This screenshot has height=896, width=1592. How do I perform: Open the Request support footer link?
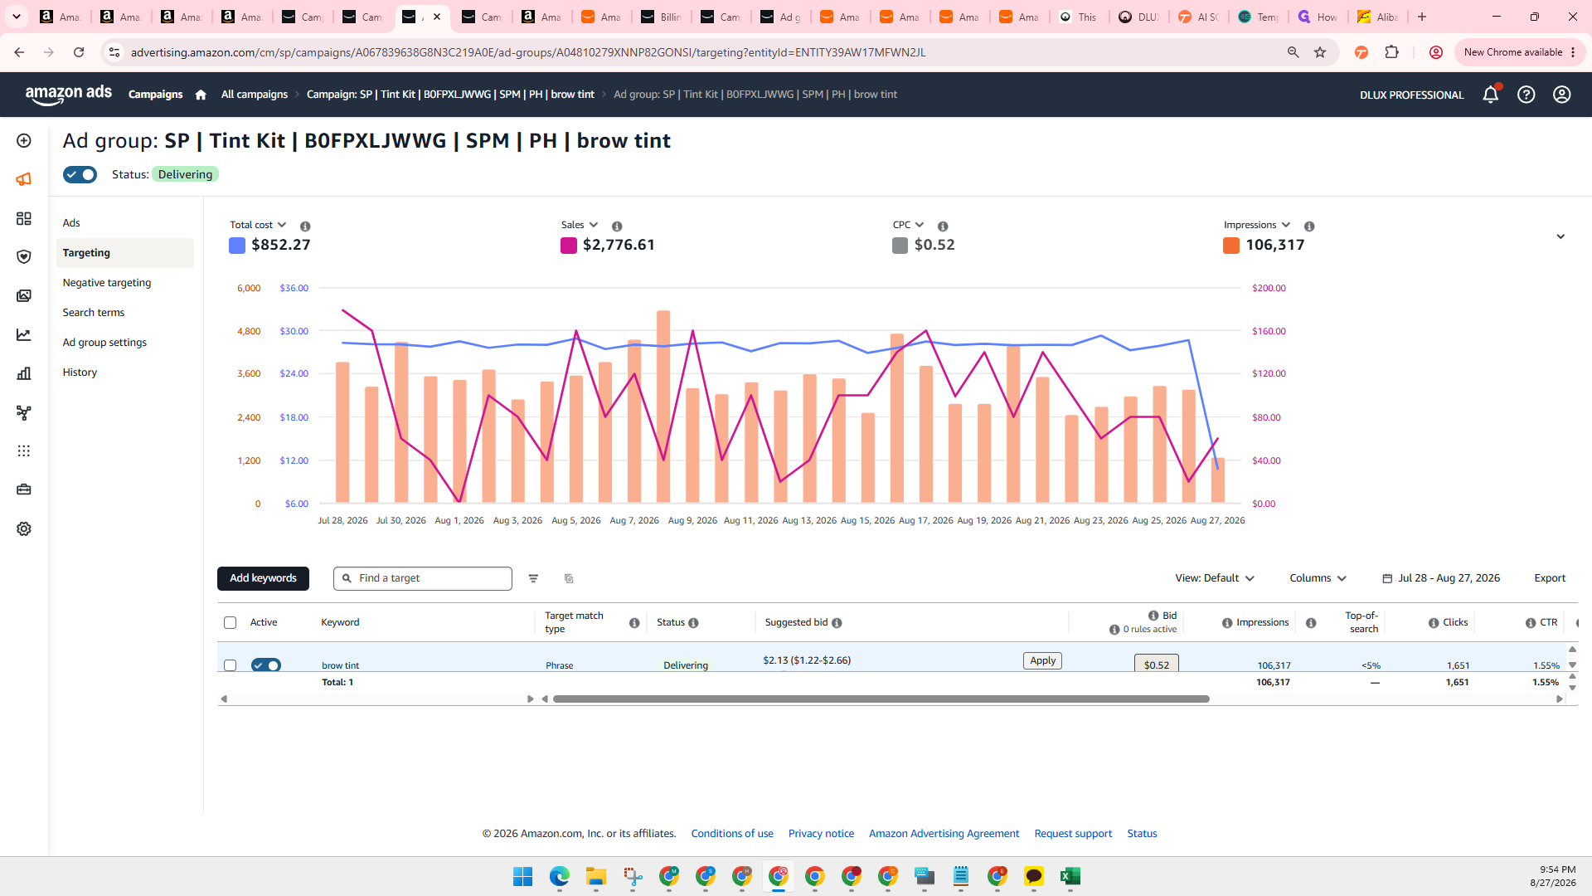tap(1073, 834)
